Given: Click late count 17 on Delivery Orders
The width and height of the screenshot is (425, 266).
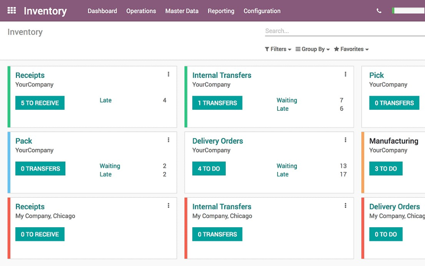Looking at the screenshot, I should [343, 175].
